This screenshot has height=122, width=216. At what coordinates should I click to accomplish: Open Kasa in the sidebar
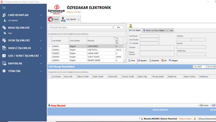tap(10, 33)
